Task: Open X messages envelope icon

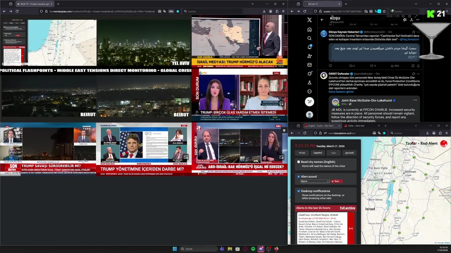Action: 309,65
